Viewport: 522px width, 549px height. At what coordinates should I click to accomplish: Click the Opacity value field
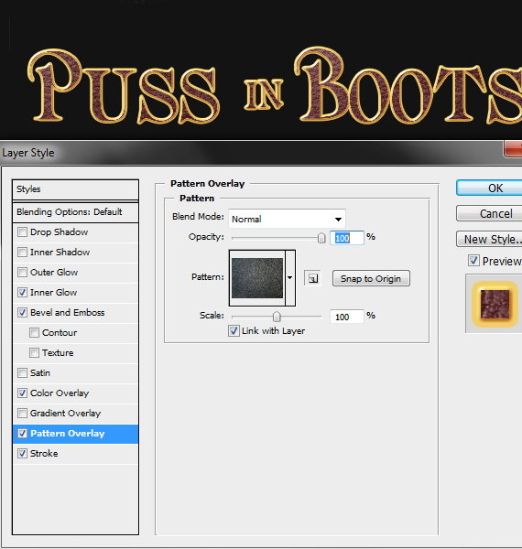pos(347,238)
